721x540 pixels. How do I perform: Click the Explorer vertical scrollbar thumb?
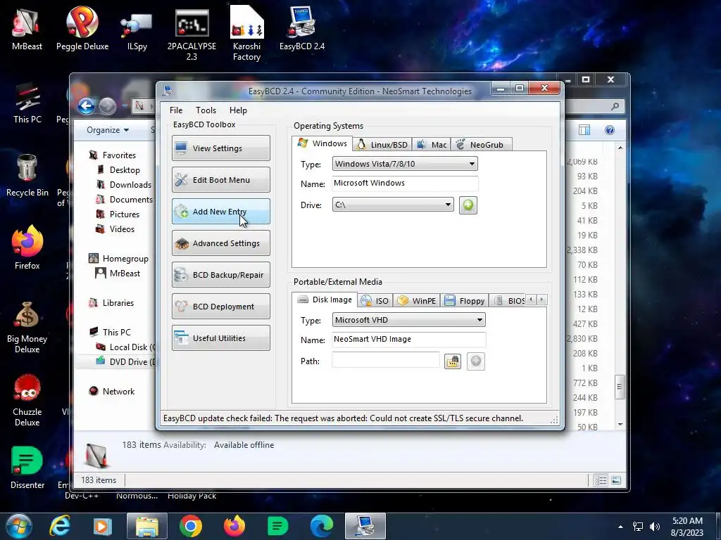[x=620, y=387]
